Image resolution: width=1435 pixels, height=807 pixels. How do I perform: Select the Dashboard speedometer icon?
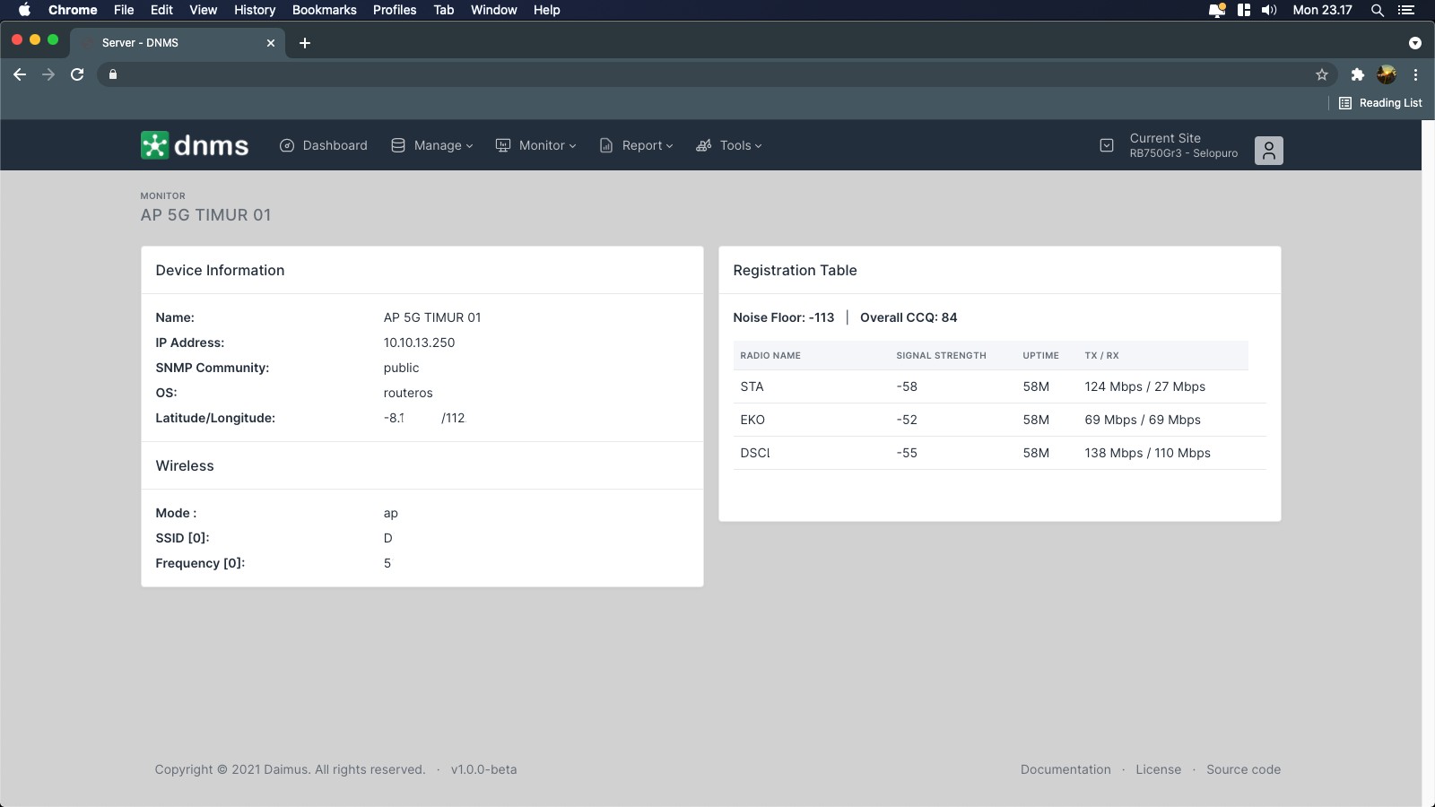(287, 144)
